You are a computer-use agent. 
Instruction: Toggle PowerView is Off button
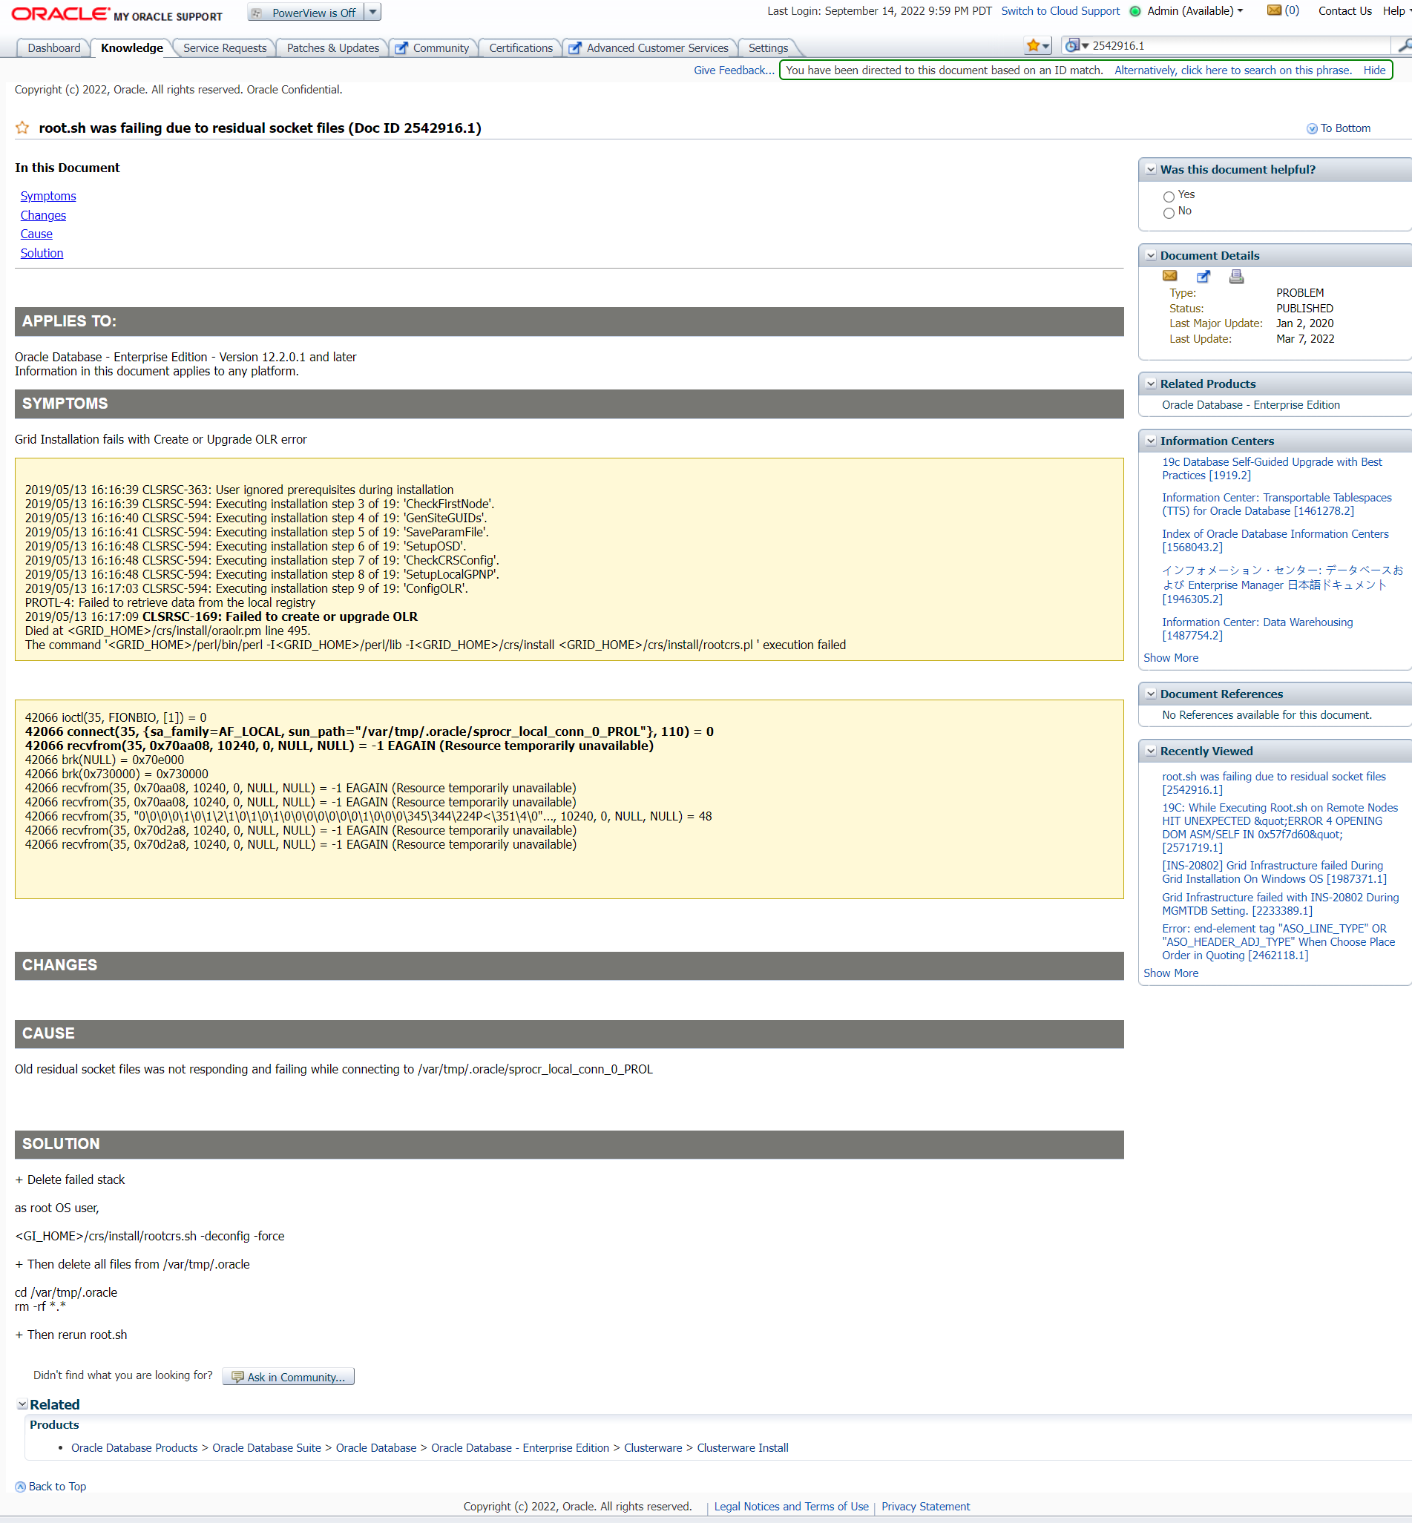(x=306, y=13)
